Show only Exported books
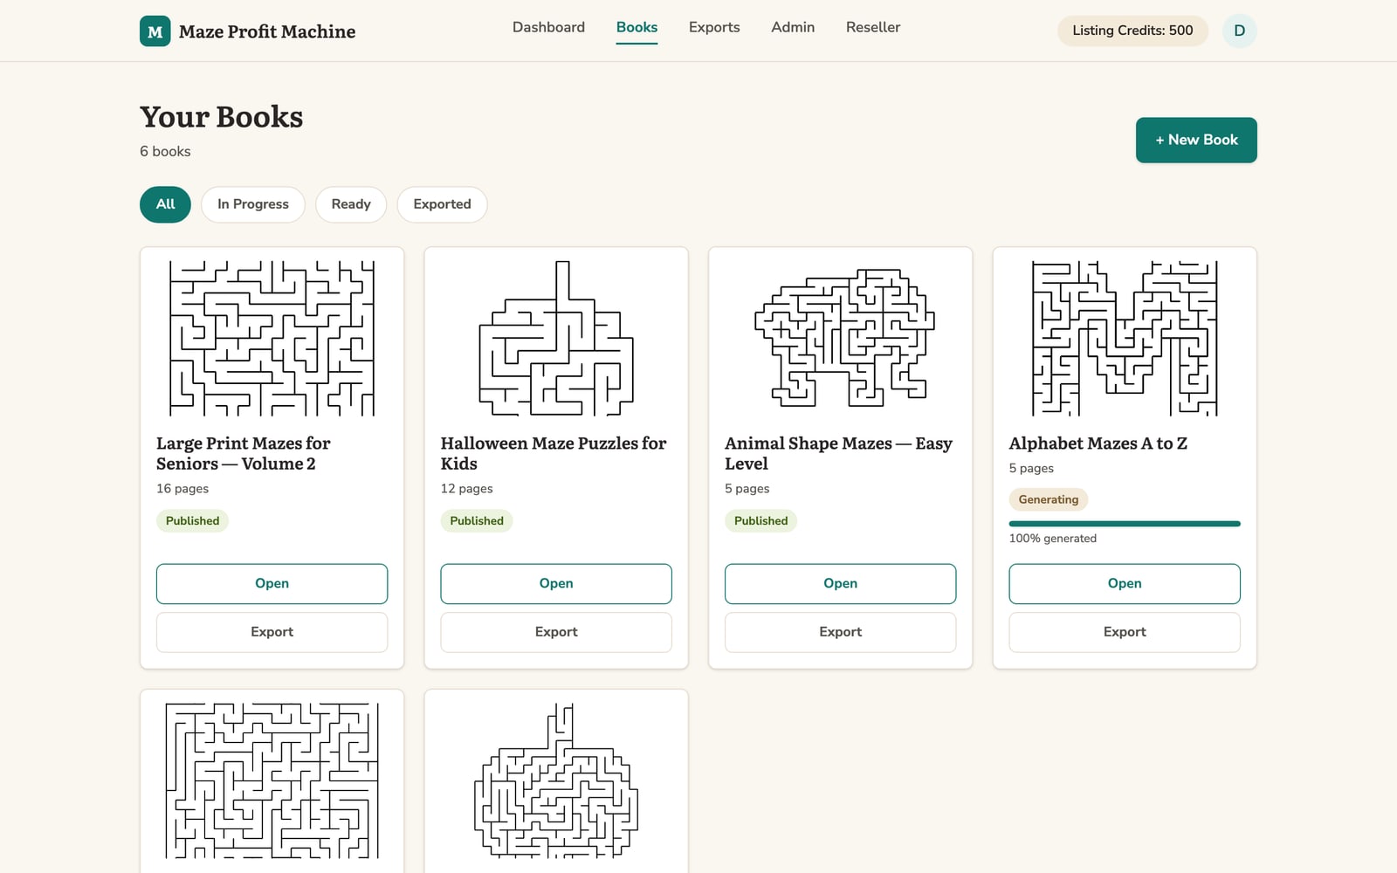 pos(442,204)
